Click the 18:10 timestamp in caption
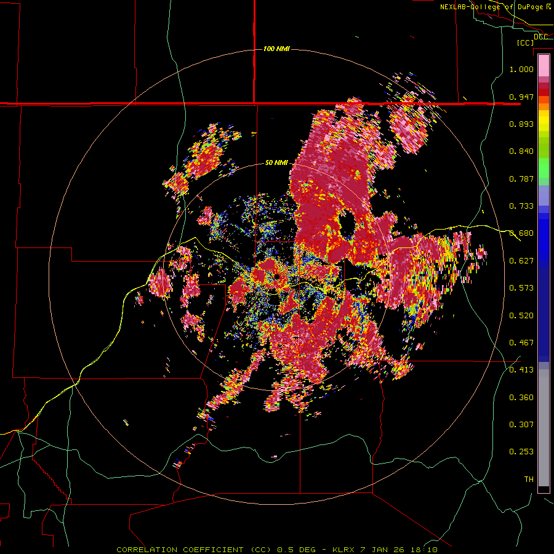The image size is (554, 554). [x=424, y=550]
